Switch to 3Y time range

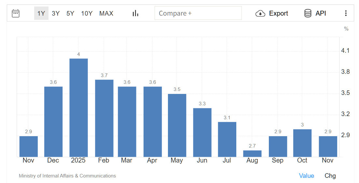coord(56,13)
